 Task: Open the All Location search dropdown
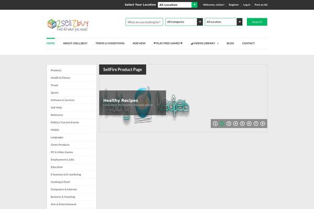click(x=223, y=22)
